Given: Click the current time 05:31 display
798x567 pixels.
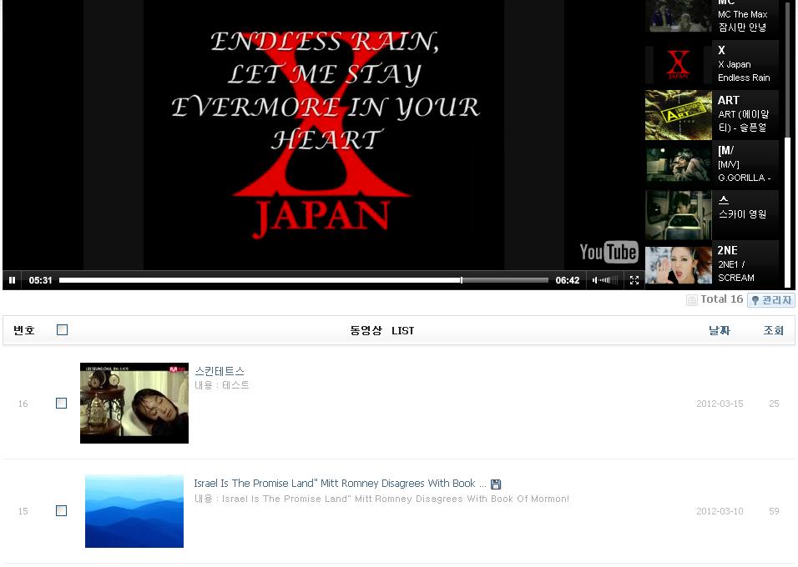Looking at the screenshot, I should tap(40, 280).
